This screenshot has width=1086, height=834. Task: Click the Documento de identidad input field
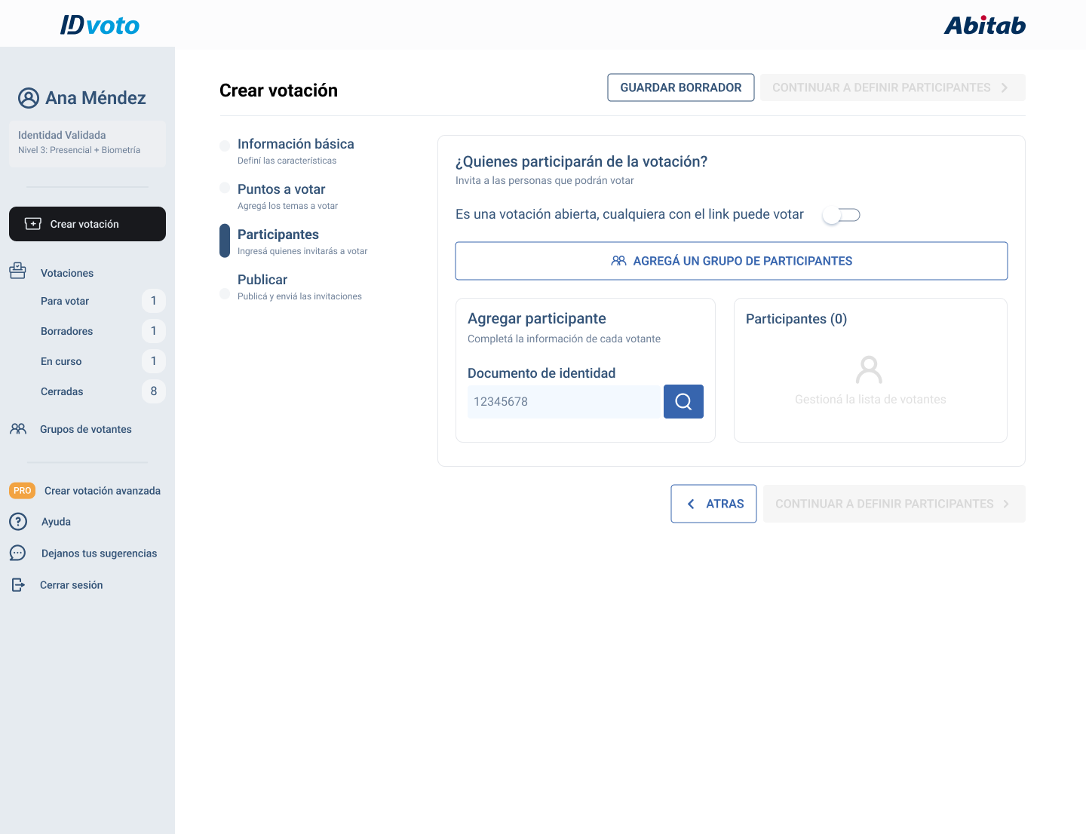pos(564,401)
